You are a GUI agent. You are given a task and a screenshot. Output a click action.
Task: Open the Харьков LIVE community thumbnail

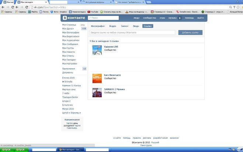click(x=97, y=50)
